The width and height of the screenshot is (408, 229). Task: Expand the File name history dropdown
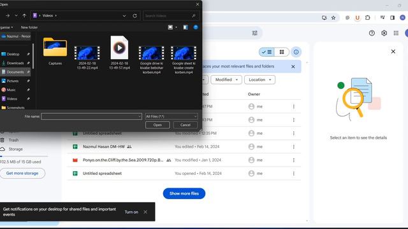(140, 116)
